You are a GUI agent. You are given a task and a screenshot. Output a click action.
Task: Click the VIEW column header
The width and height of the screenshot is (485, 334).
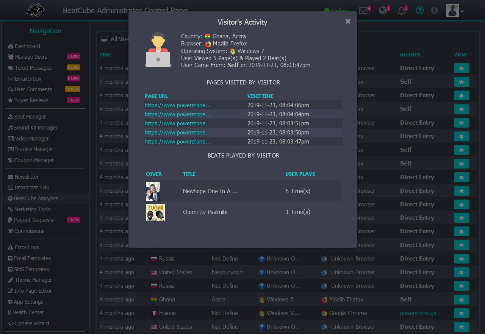[460, 55]
